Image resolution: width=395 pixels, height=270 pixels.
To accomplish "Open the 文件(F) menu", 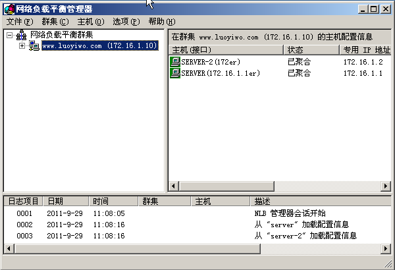I will click(x=19, y=22).
